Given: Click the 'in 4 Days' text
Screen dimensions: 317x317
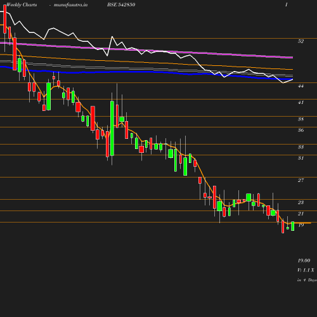Looking at the screenshot, I should pos(307,280).
